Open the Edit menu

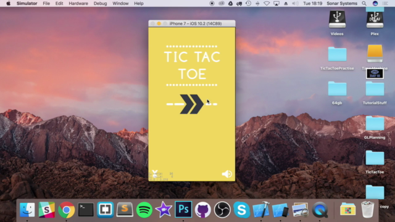coord(59,3)
